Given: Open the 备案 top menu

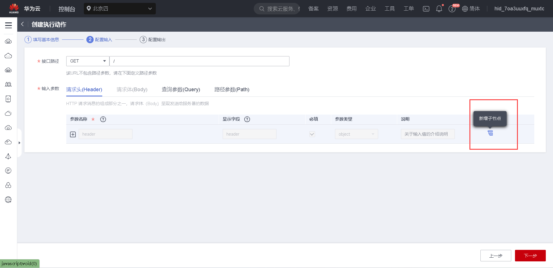Looking at the screenshot, I should click(313, 9).
